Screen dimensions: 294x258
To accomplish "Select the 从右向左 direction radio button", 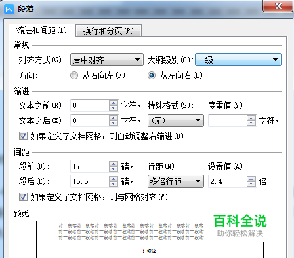I will pyautogui.click(x=74, y=75).
